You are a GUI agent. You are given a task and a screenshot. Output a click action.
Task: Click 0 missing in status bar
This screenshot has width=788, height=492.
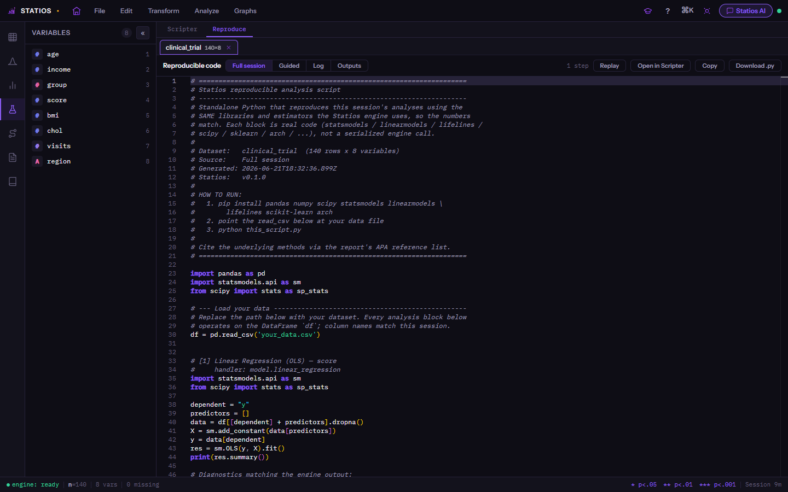[x=143, y=484]
